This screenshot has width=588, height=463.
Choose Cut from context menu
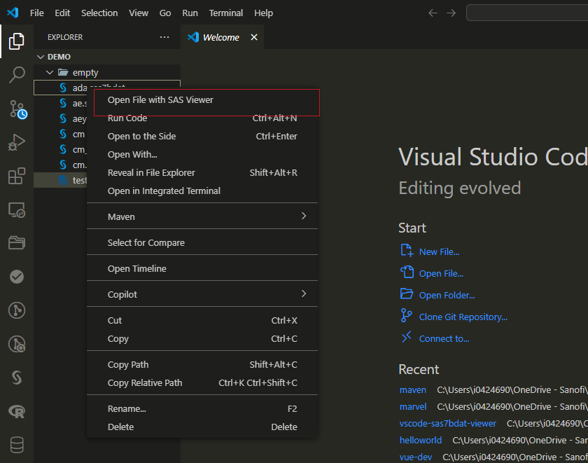[202, 320]
